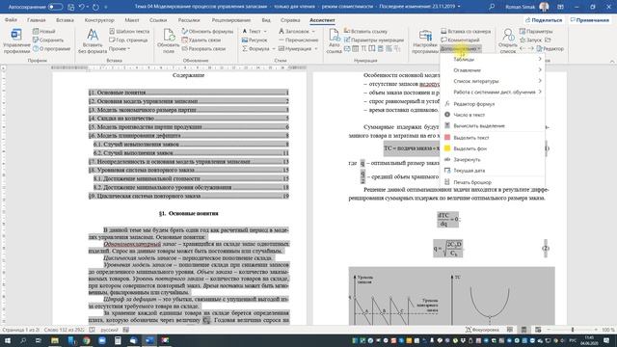Click the Фокусировка status bar button
617x347 pixels.
pyautogui.click(x=482, y=330)
